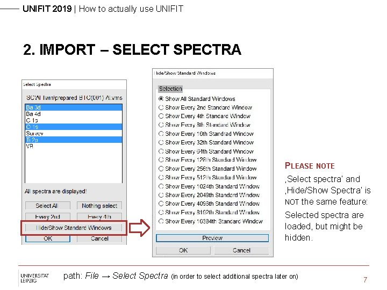
Task: Confirm with OK in Select Spectra dialog
Action: tap(48, 238)
